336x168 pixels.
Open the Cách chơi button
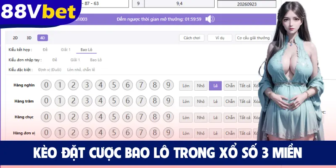point(192,38)
